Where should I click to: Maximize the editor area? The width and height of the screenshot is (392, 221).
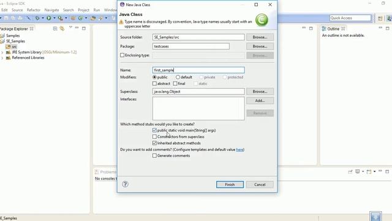coord(311,28)
